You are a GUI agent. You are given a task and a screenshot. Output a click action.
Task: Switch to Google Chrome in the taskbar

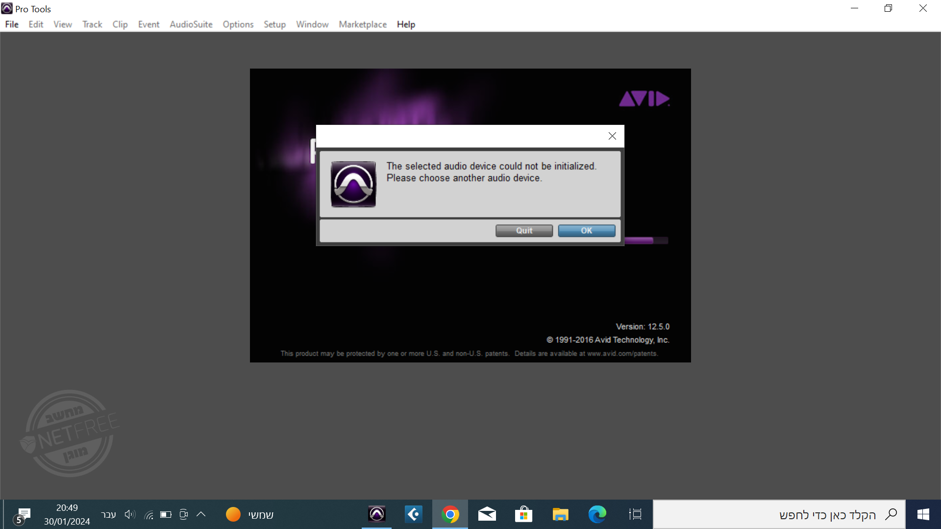point(450,514)
